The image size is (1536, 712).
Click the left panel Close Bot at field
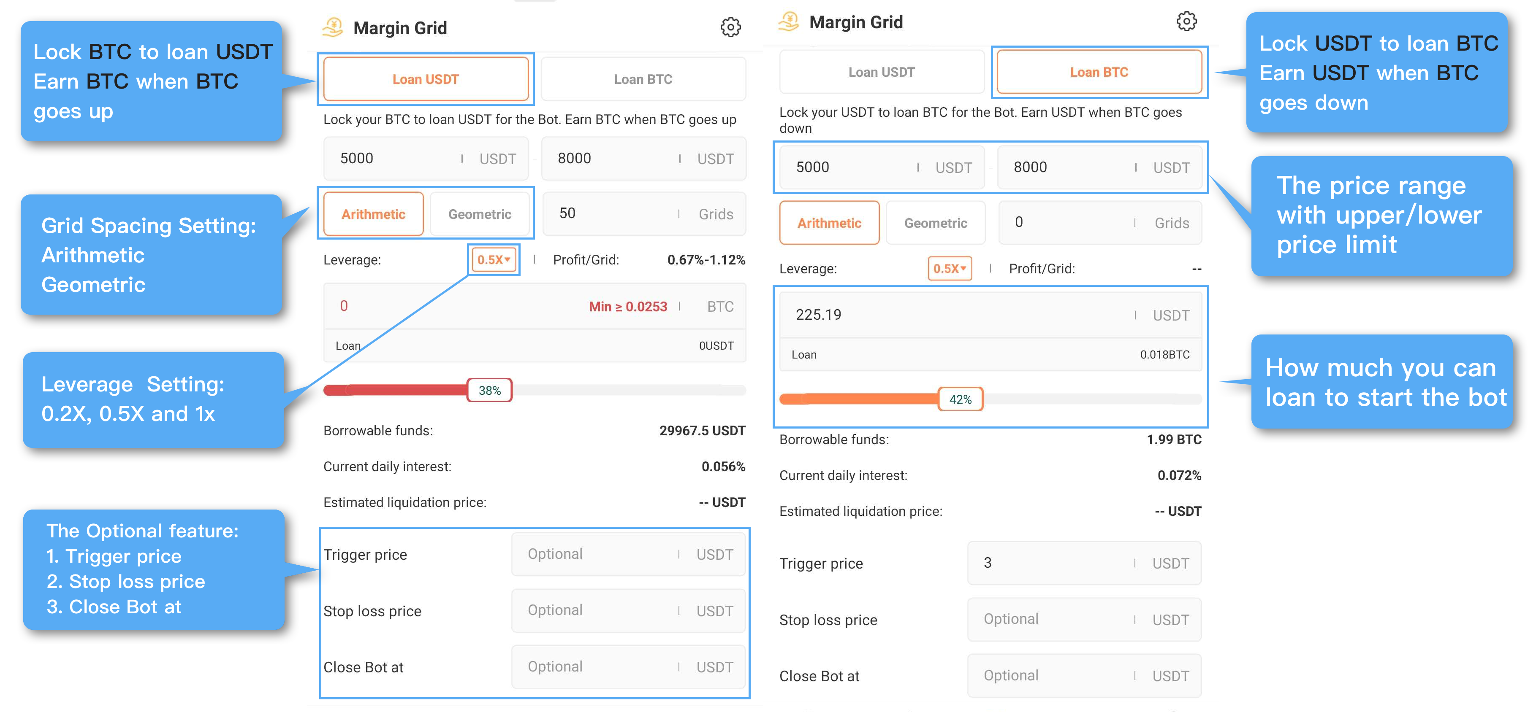tap(596, 667)
